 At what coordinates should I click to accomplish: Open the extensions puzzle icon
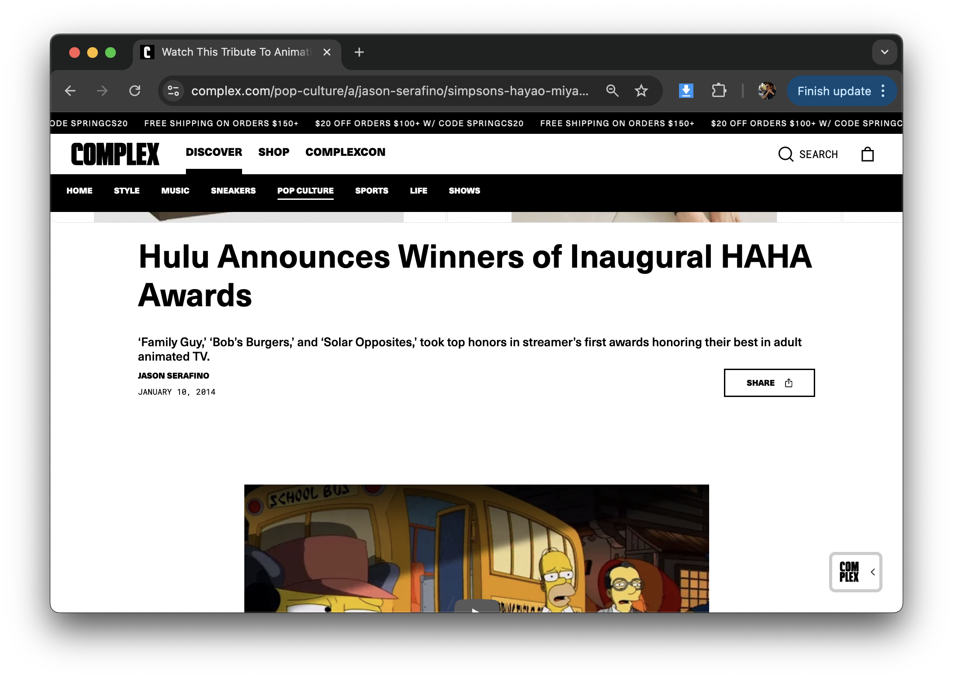tap(719, 91)
